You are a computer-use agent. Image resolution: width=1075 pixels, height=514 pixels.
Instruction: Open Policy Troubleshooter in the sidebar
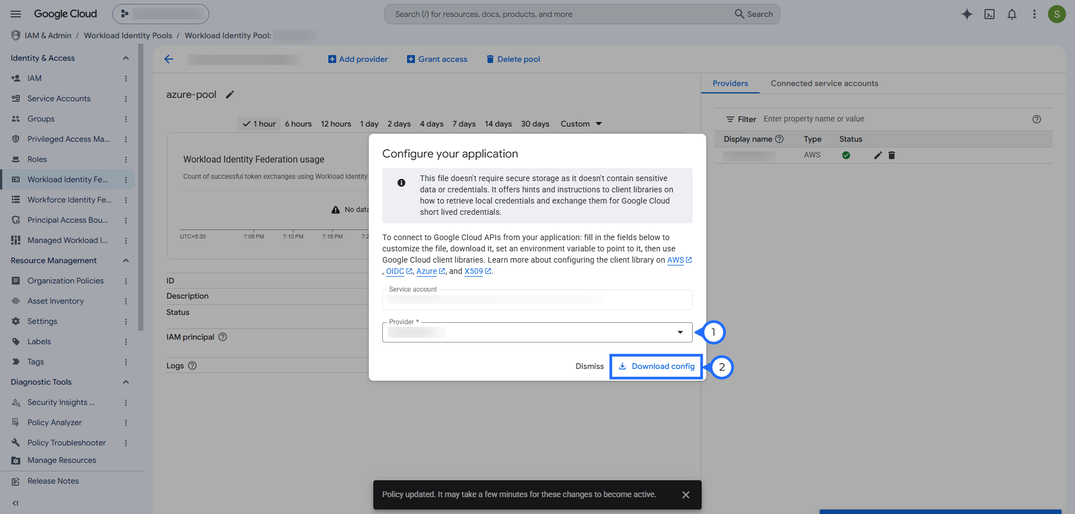[x=66, y=443]
